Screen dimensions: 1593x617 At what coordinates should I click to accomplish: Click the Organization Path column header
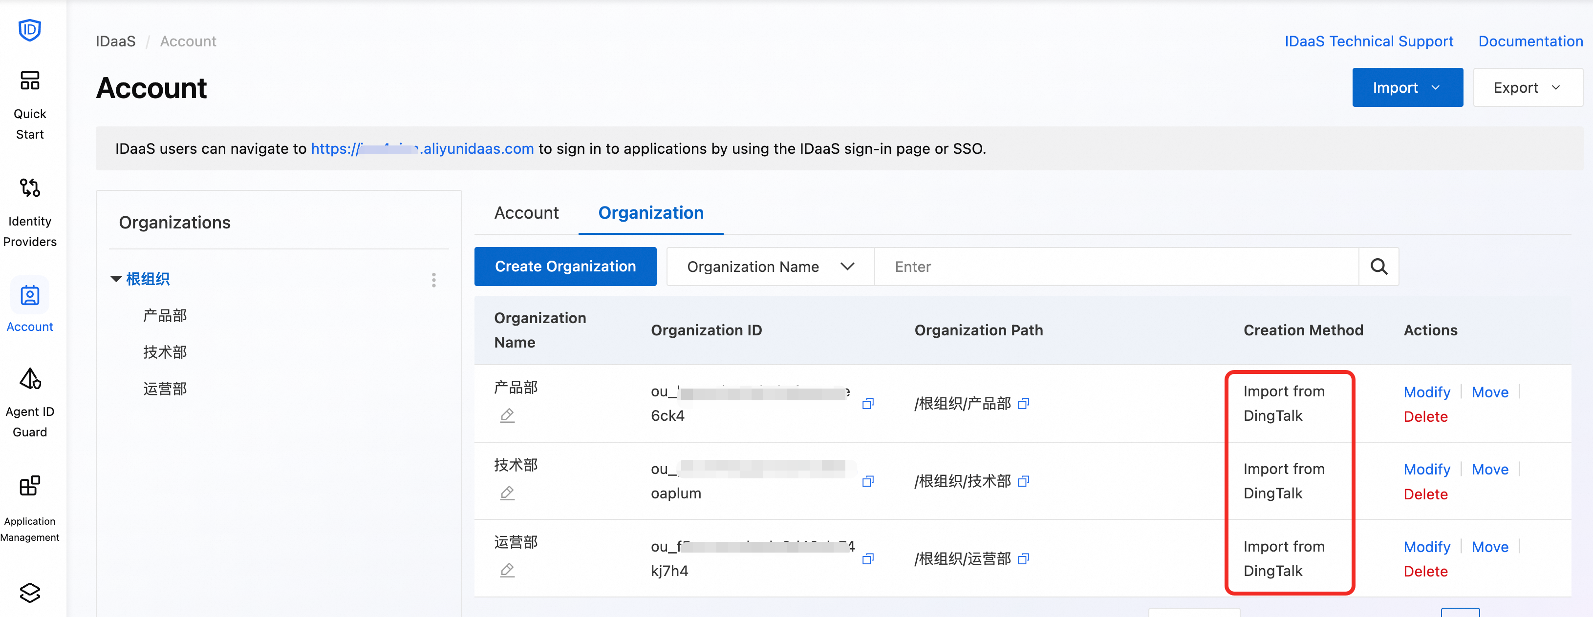tap(978, 330)
